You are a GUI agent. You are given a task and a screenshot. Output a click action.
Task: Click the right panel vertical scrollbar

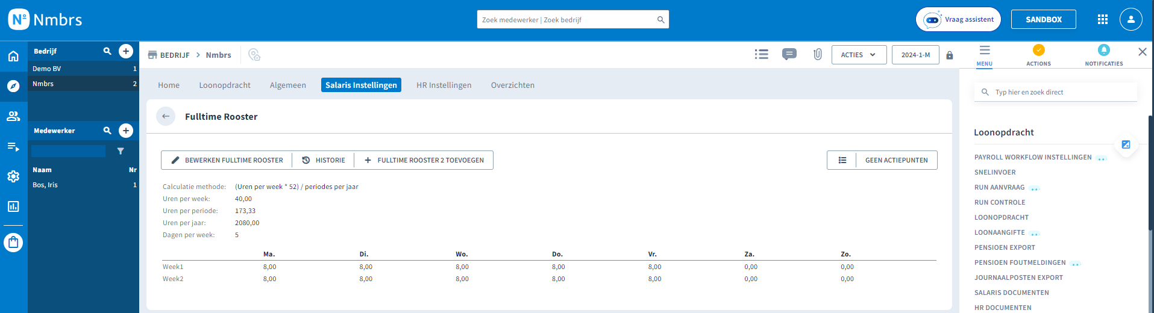point(1151,172)
